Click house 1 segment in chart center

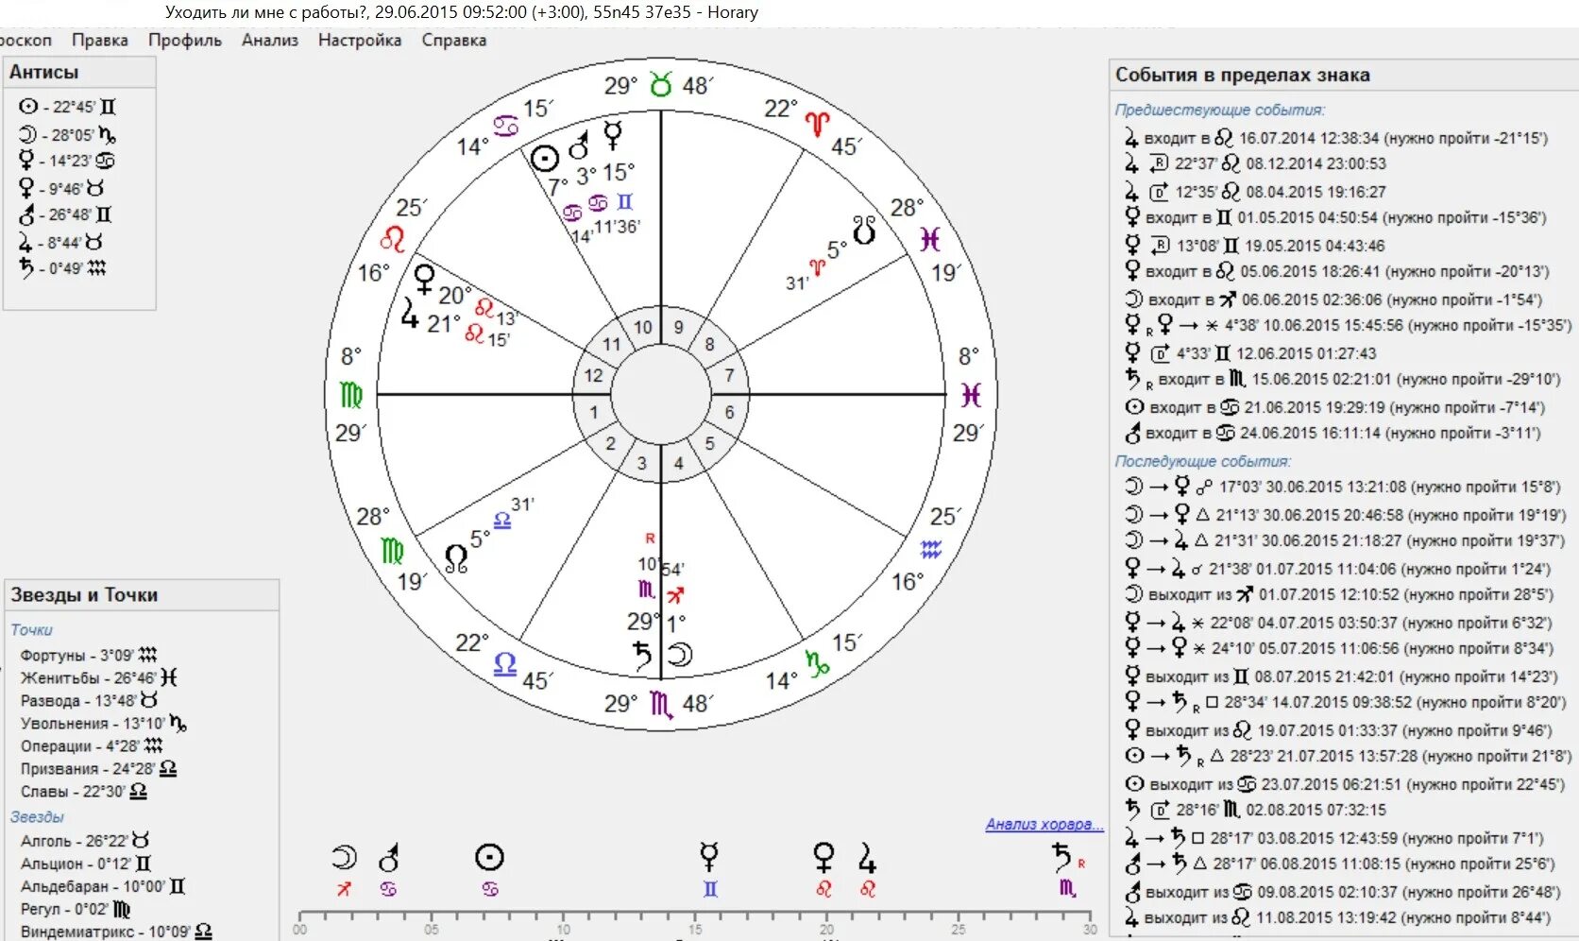593,412
